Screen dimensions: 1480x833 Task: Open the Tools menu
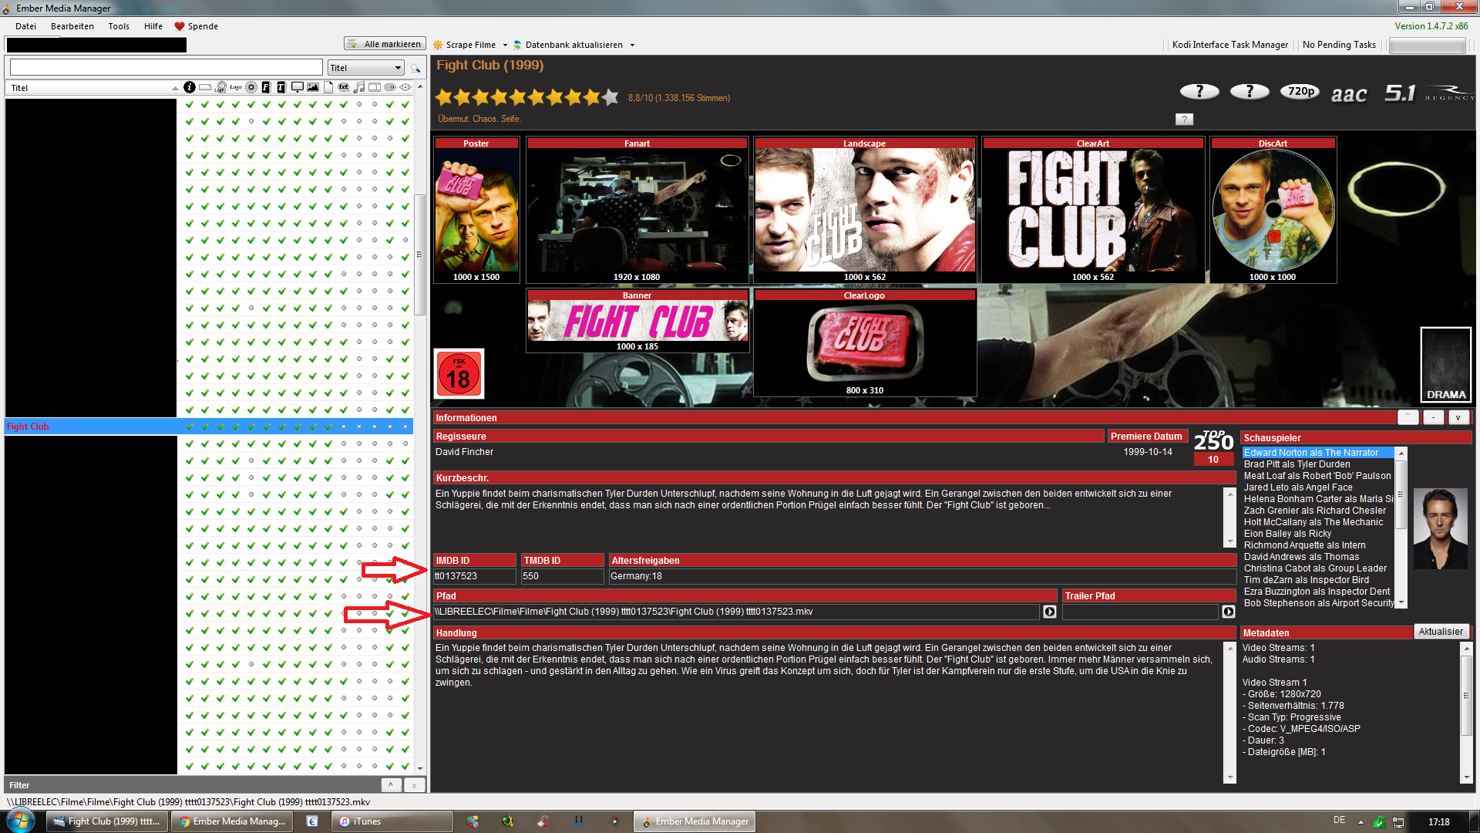[119, 26]
